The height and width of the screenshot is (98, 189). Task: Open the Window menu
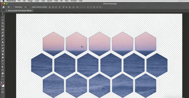tap(74, 1)
